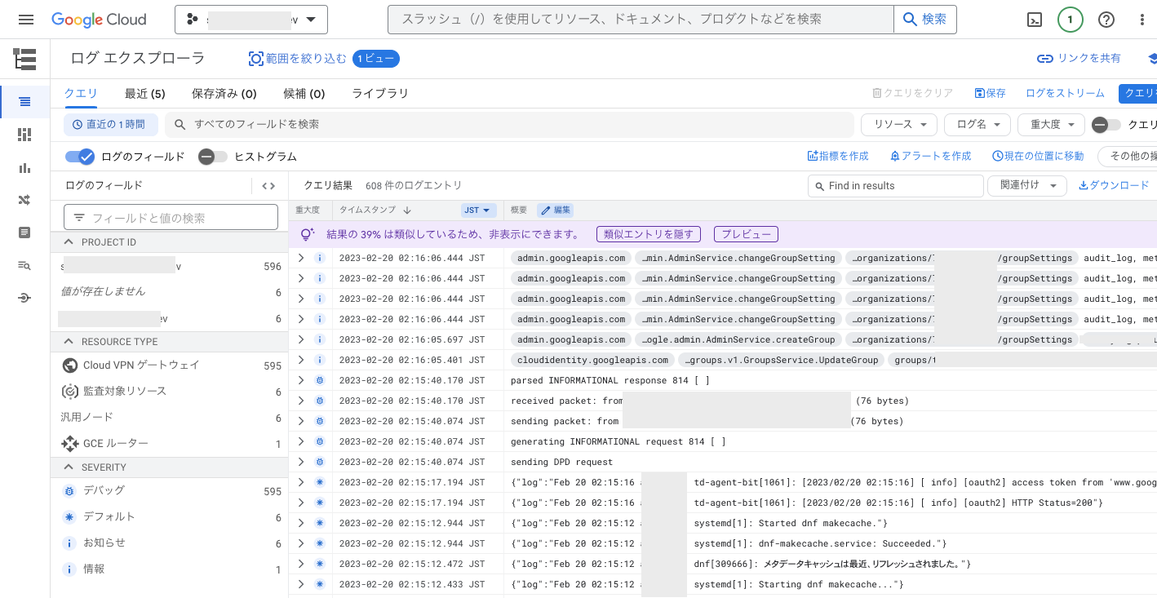This screenshot has height=598, width=1157.
Task: Click the 類似エントリを隠す button
Action: (x=649, y=234)
